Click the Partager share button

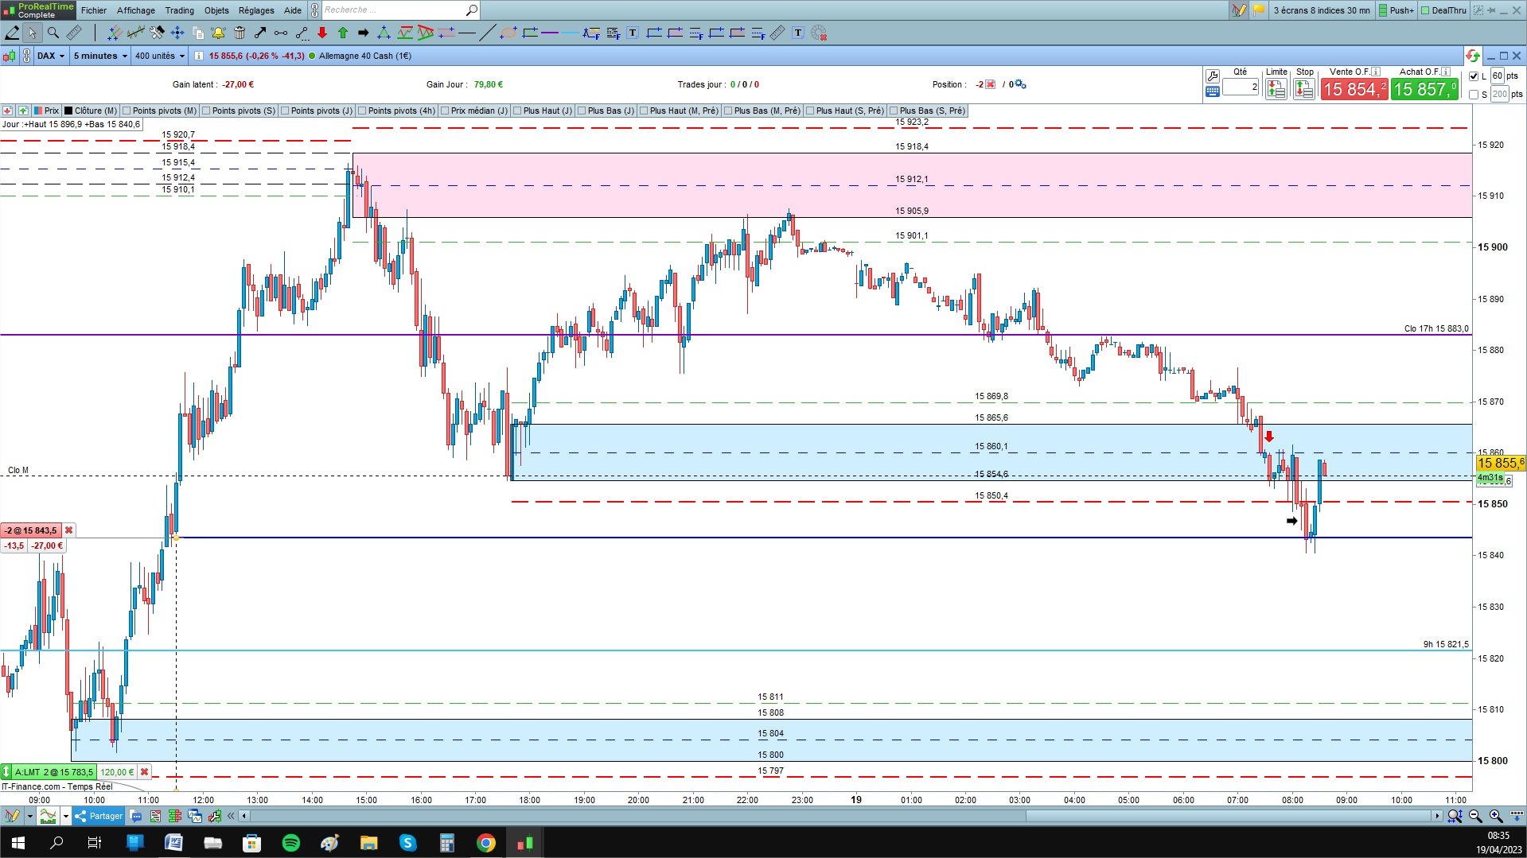(x=99, y=816)
